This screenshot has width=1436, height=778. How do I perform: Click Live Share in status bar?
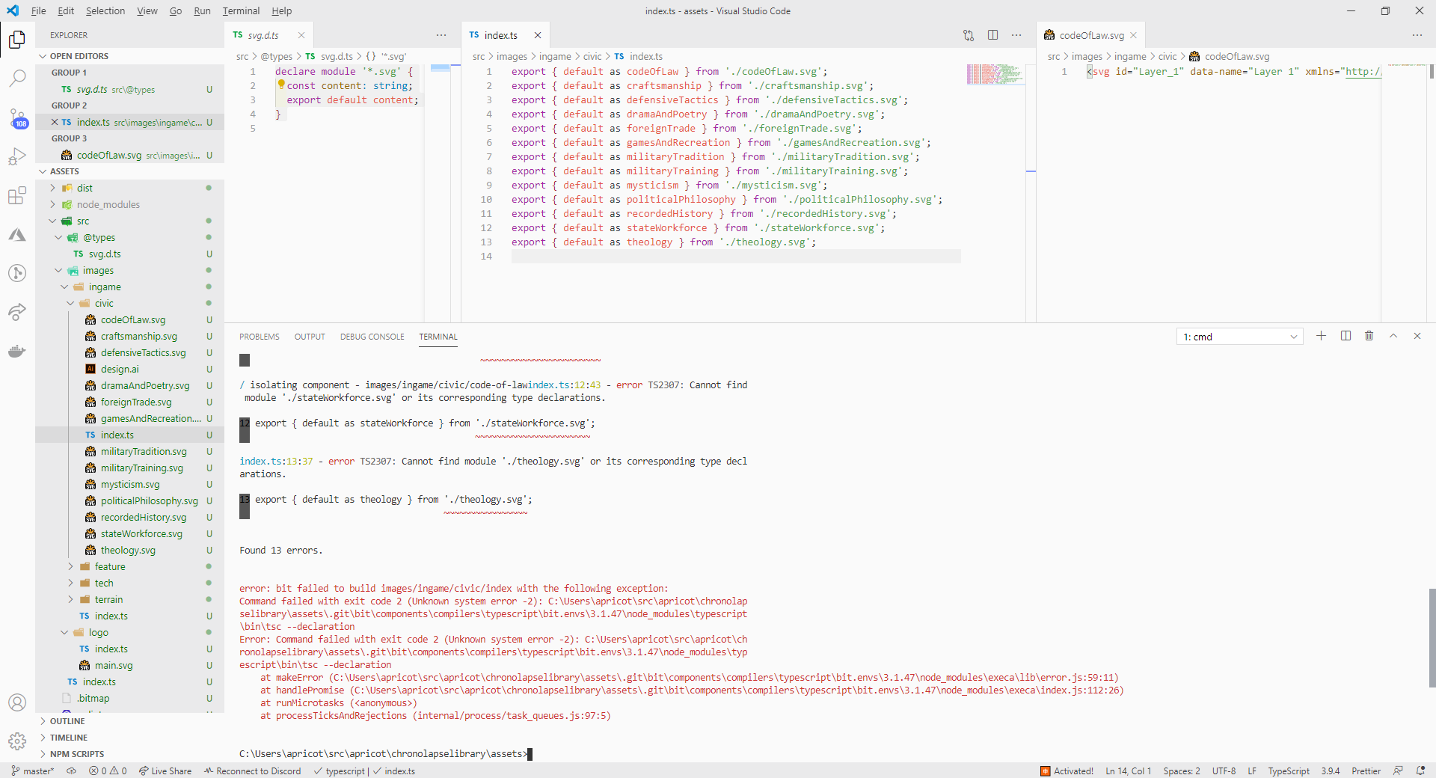click(165, 771)
